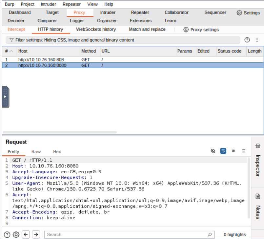Select the HTTP history sub-tab
The image size is (264, 239).
51,29
